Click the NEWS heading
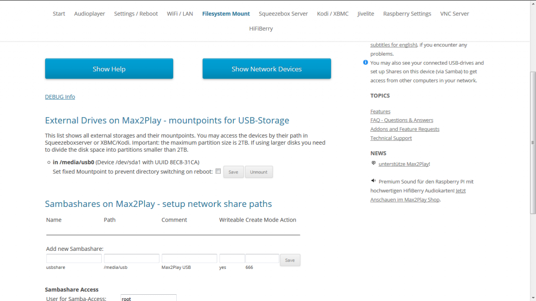 pos(378,153)
